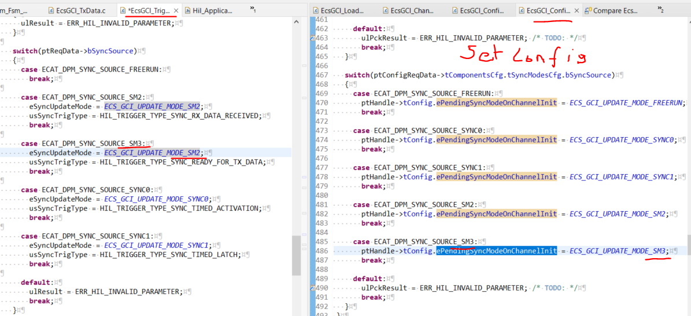
Task: Click ECAT_DPM_SYNC_SOURCE_SYNC0 case in left editor
Action: 97,190
